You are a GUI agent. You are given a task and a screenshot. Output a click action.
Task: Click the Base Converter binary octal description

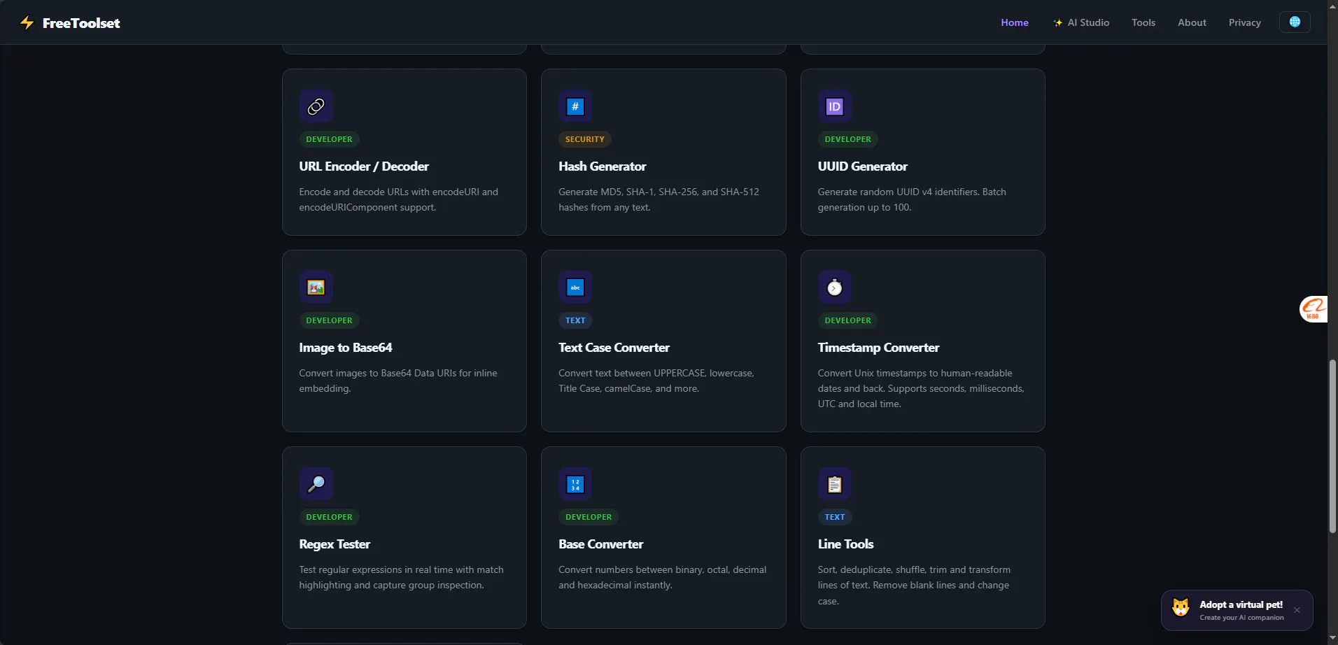click(663, 578)
